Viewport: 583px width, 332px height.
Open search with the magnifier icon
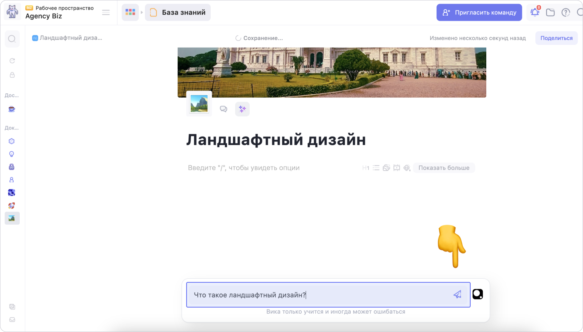(x=12, y=39)
